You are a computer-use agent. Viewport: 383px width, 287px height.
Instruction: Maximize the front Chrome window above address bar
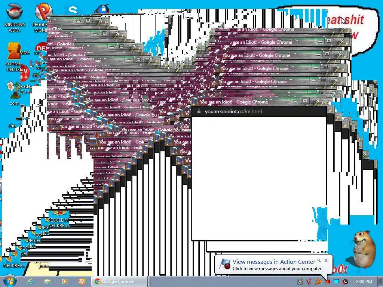point(304,100)
